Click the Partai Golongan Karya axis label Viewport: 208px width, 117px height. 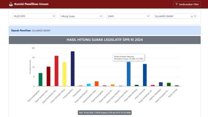(58, 96)
